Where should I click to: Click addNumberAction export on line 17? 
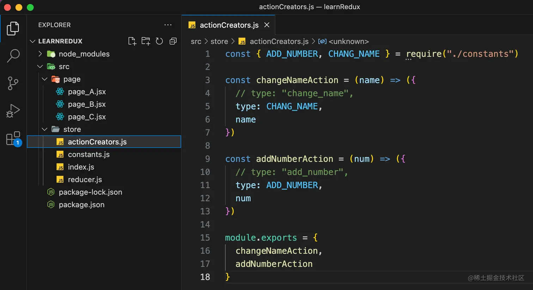pos(274,264)
